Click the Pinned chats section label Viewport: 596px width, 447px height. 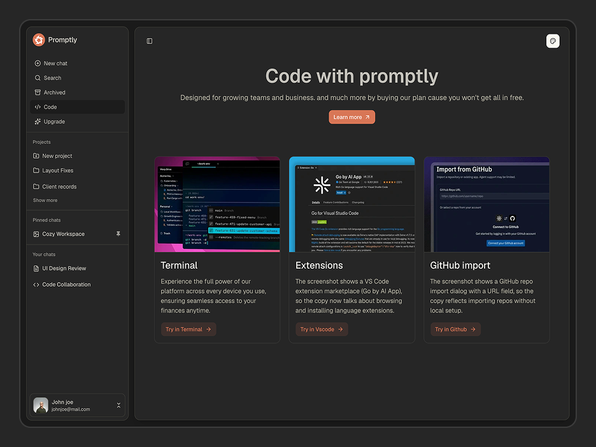point(46,220)
